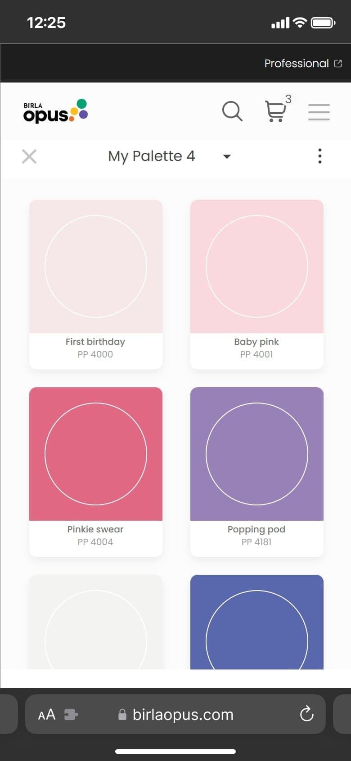Pick the blue color card at bottom
Viewport: 351px width, 761px height.
(x=257, y=622)
